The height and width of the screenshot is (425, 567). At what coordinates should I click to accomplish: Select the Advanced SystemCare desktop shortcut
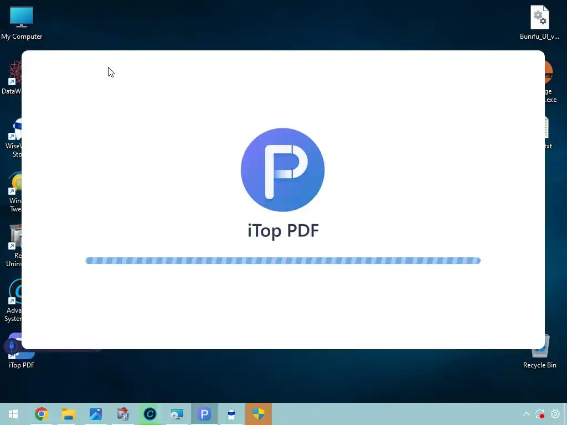13,301
